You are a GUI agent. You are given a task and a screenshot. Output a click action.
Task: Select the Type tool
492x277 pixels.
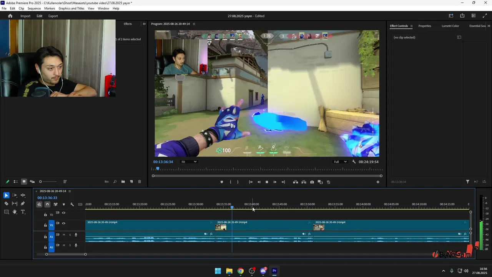point(23,212)
